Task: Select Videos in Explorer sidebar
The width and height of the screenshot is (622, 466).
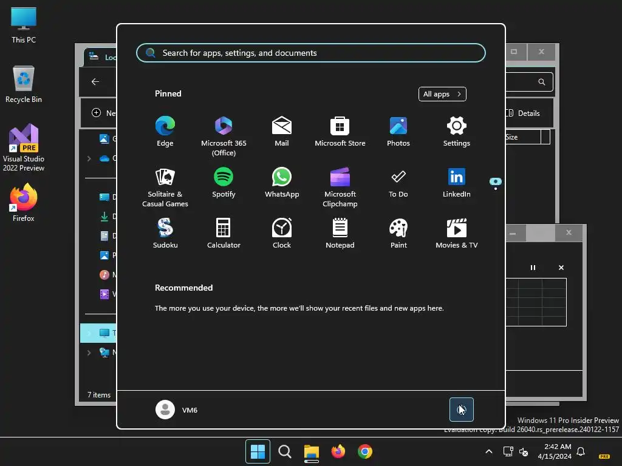Action: pyautogui.click(x=108, y=294)
